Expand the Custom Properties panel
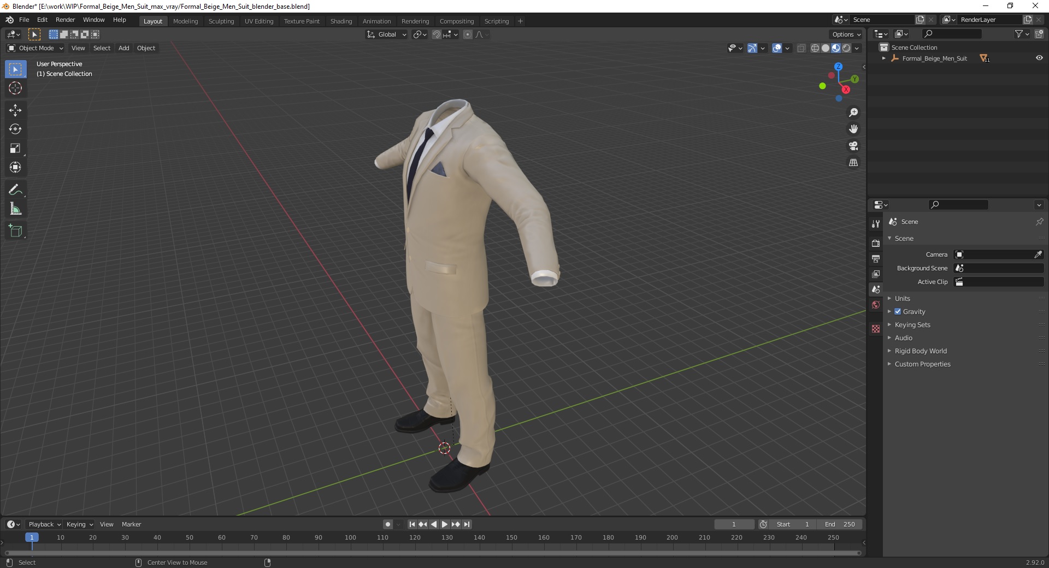The height and width of the screenshot is (568, 1049). 922,364
